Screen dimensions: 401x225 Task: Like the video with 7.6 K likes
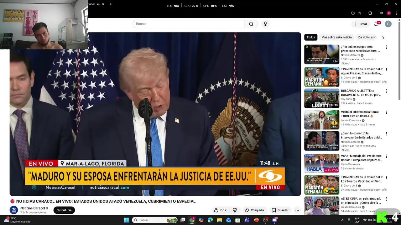[x=220, y=210]
